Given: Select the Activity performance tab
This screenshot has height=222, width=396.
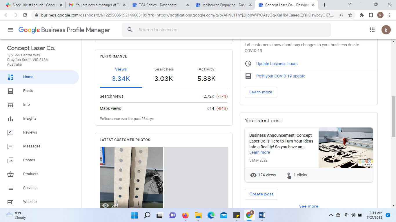Looking at the screenshot, I should point(206,75).
